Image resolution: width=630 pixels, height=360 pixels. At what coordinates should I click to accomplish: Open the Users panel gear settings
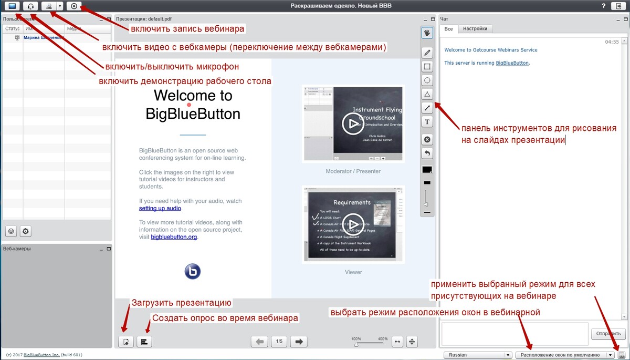[x=25, y=231]
